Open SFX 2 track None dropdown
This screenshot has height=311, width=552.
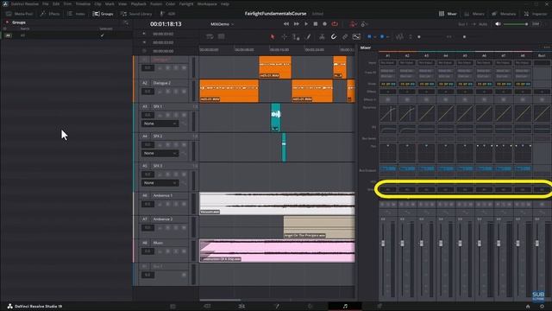pyautogui.click(x=160, y=154)
